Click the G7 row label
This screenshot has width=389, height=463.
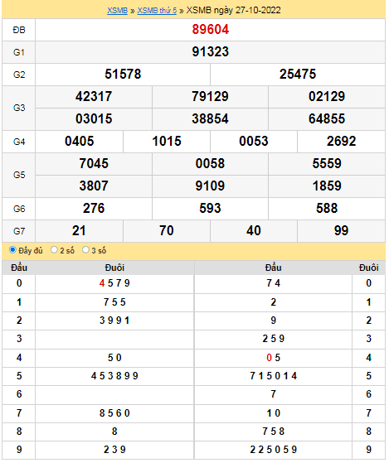click(19, 231)
